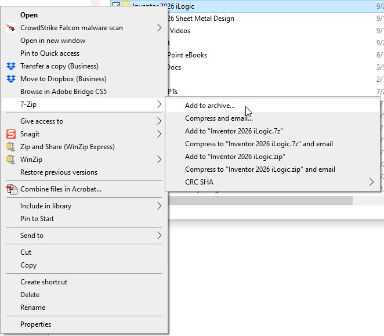The image size is (384, 336).
Task: Select Compress to "Inventor 2026 iLogic.7z" and email
Action: (273, 144)
